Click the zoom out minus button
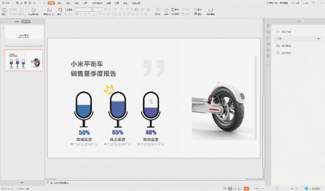 click(263, 188)
